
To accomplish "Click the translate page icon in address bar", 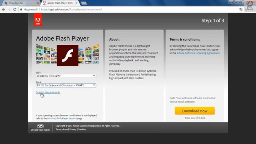I will click(x=241, y=10).
